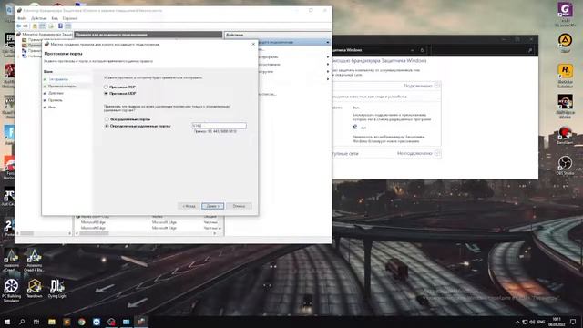This screenshot has height=328, width=583.
Task: Click the blue Help toolbar icon
Action: click(x=60, y=26)
